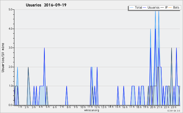Click the chart title Usuarios 2016-09-19
Viewport: 183px width, 113px height.
tap(46, 5)
